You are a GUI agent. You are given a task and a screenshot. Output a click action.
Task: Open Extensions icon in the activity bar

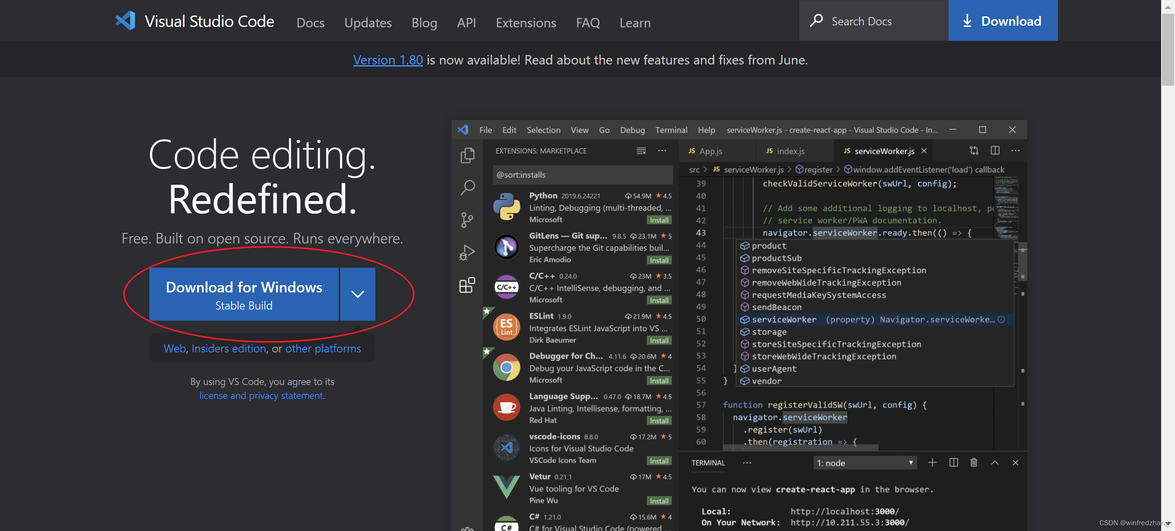[x=467, y=285]
